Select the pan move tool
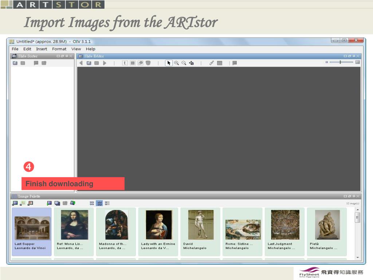Viewport: 373px width, 280px height. click(192, 63)
